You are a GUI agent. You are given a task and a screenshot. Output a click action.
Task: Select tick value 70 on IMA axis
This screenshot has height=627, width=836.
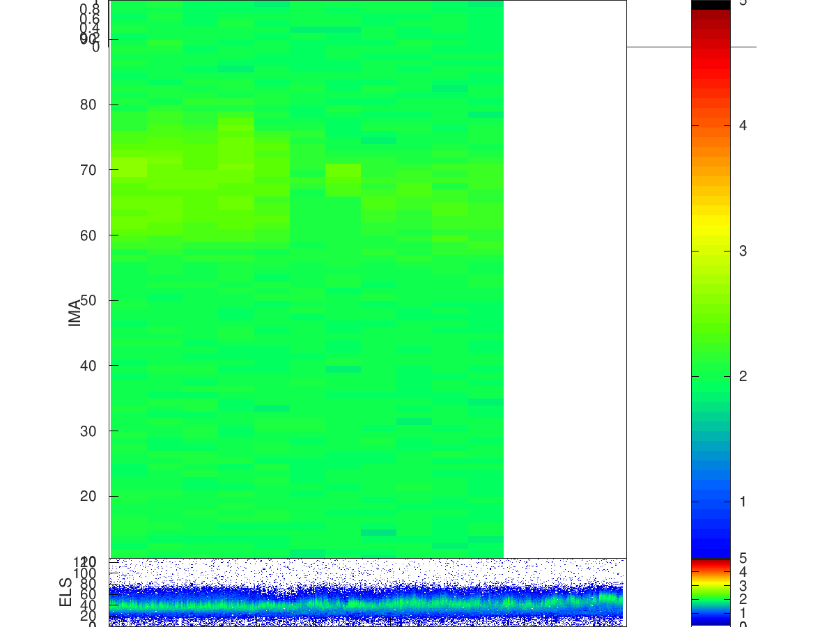pos(88,170)
